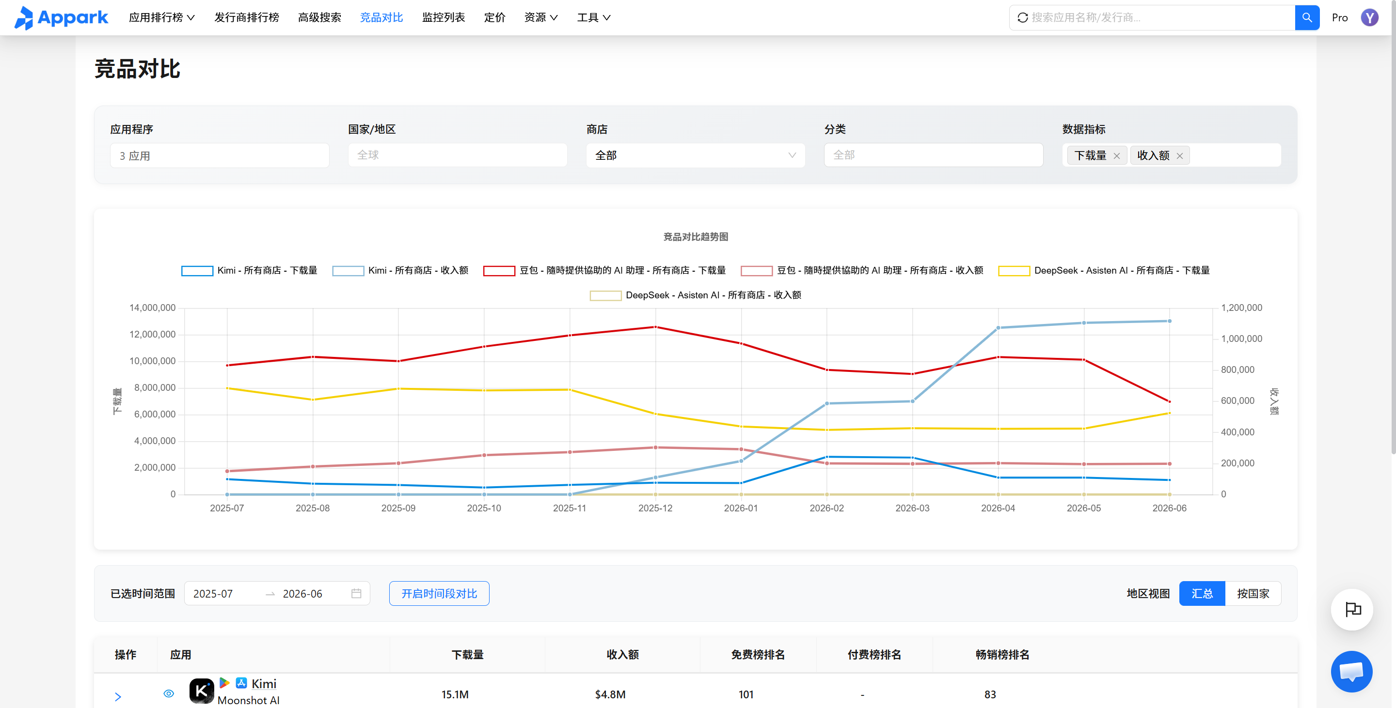The width and height of the screenshot is (1396, 708).
Task: Click the 开启时间段对比 button
Action: click(439, 593)
